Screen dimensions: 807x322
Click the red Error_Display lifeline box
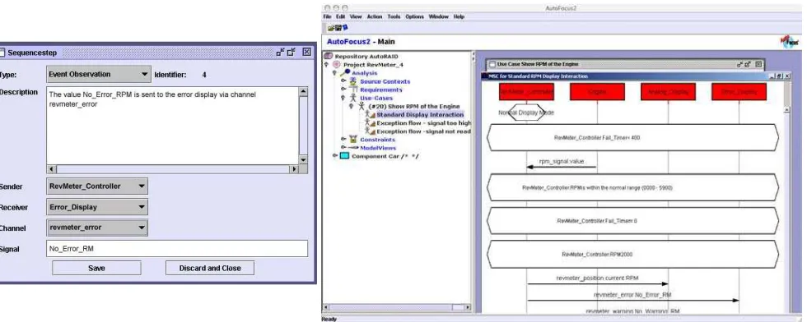tap(739, 92)
